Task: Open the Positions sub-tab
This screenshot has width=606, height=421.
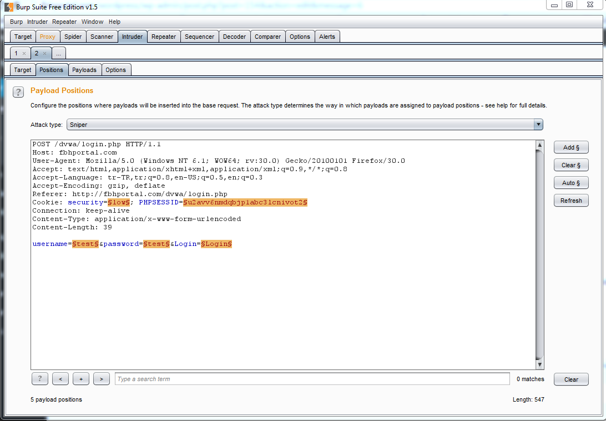Action: pyautogui.click(x=51, y=70)
